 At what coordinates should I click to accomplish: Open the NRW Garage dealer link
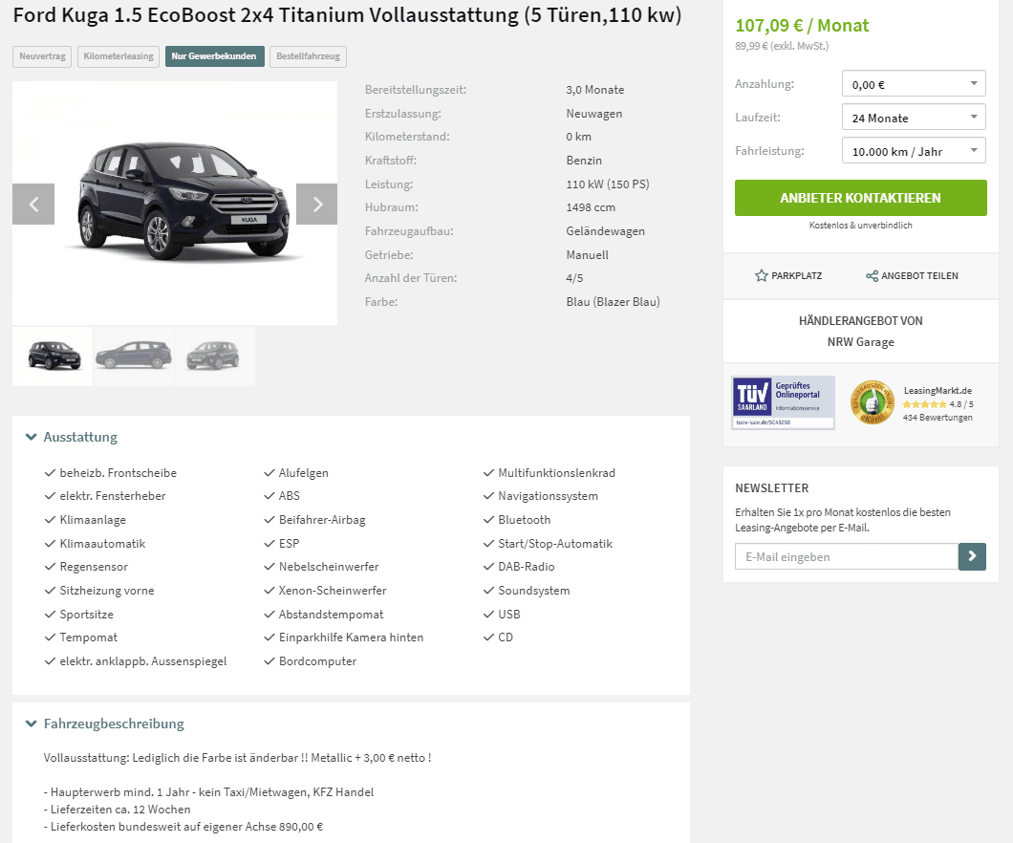(x=860, y=342)
